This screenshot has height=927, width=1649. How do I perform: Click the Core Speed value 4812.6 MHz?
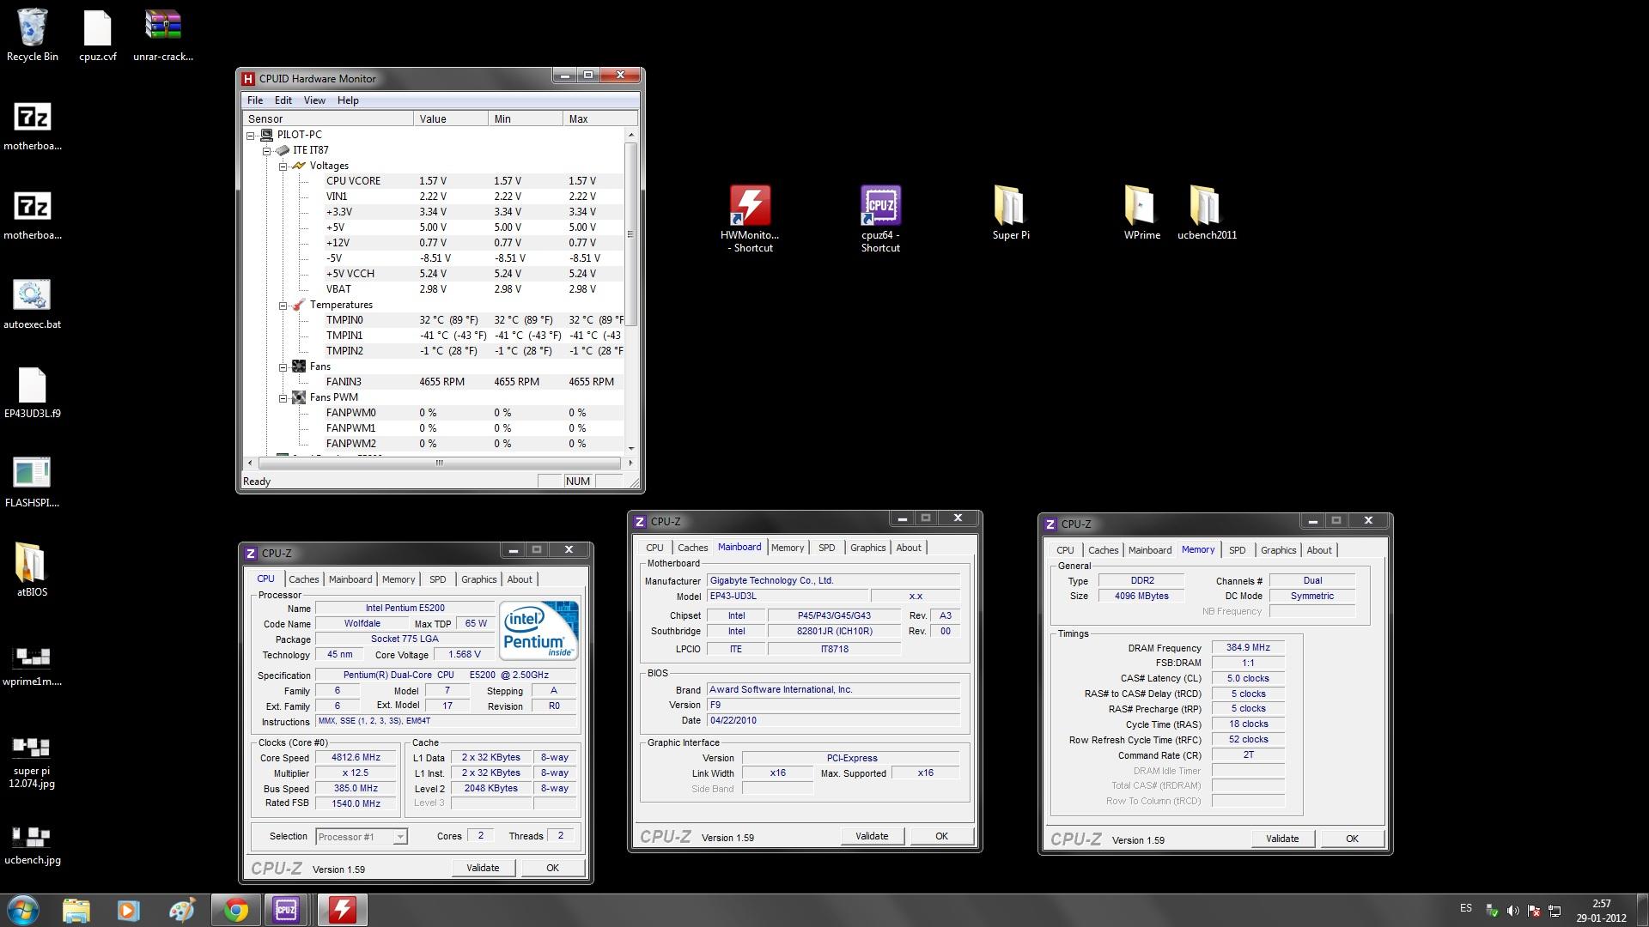click(x=356, y=758)
